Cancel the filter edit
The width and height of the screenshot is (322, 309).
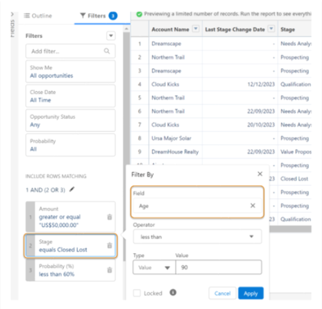(x=222, y=293)
